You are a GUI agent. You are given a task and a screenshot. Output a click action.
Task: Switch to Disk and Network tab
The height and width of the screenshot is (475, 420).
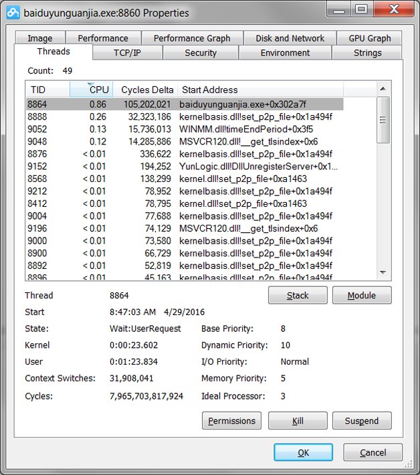[x=290, y=38]
